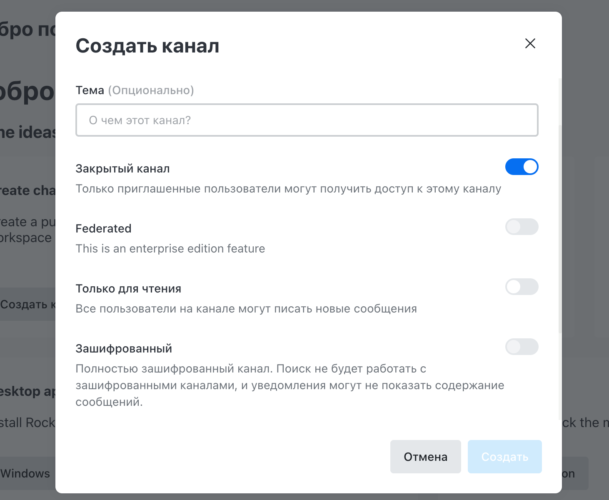Click the enterprise edition feature description

pos(170,248)
